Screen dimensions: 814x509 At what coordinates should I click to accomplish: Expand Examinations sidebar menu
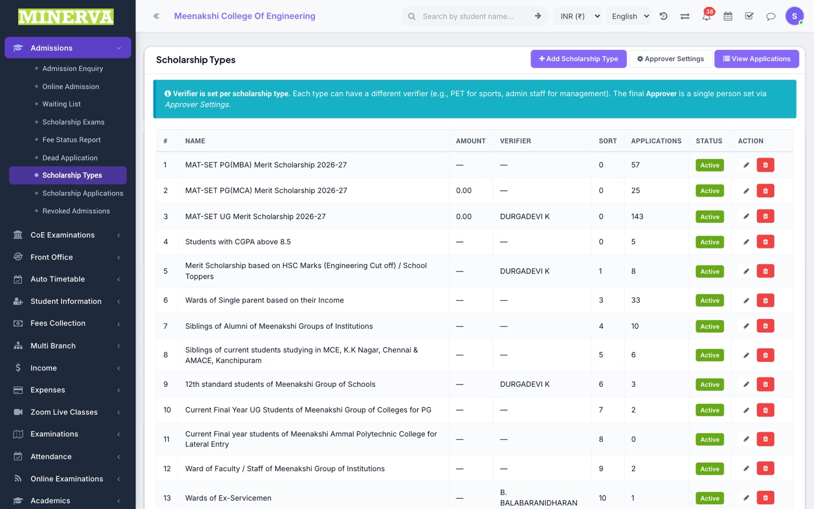(68, 435)
